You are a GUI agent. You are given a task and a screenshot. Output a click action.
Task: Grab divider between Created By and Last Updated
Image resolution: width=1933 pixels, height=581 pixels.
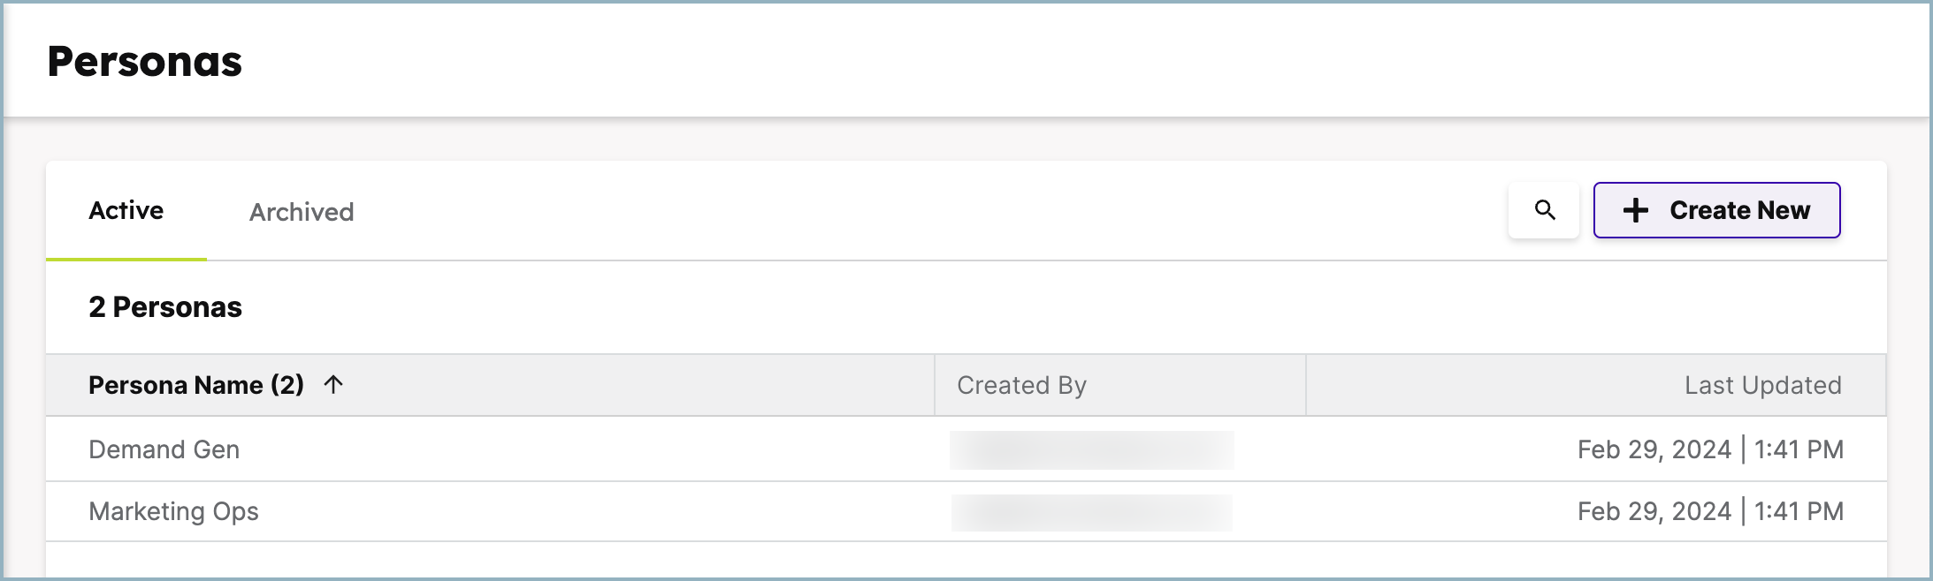(x=1306, y=385)
